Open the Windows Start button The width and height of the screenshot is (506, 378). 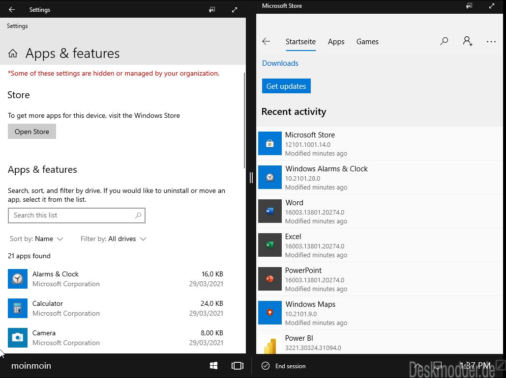click(x=213, y=366)
